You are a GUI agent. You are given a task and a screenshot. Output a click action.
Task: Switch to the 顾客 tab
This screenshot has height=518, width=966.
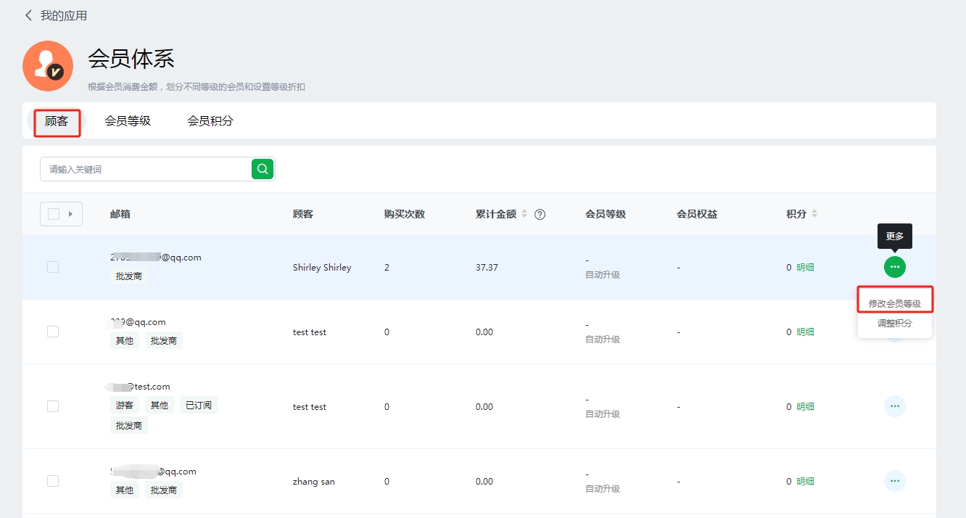tap(57, 121)
